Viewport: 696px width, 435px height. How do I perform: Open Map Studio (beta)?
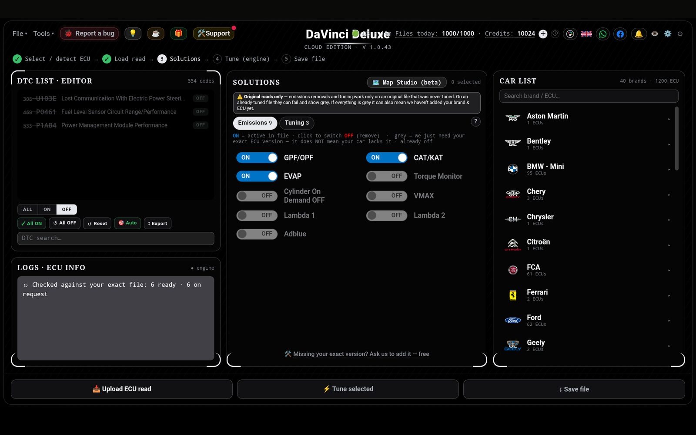407,82
